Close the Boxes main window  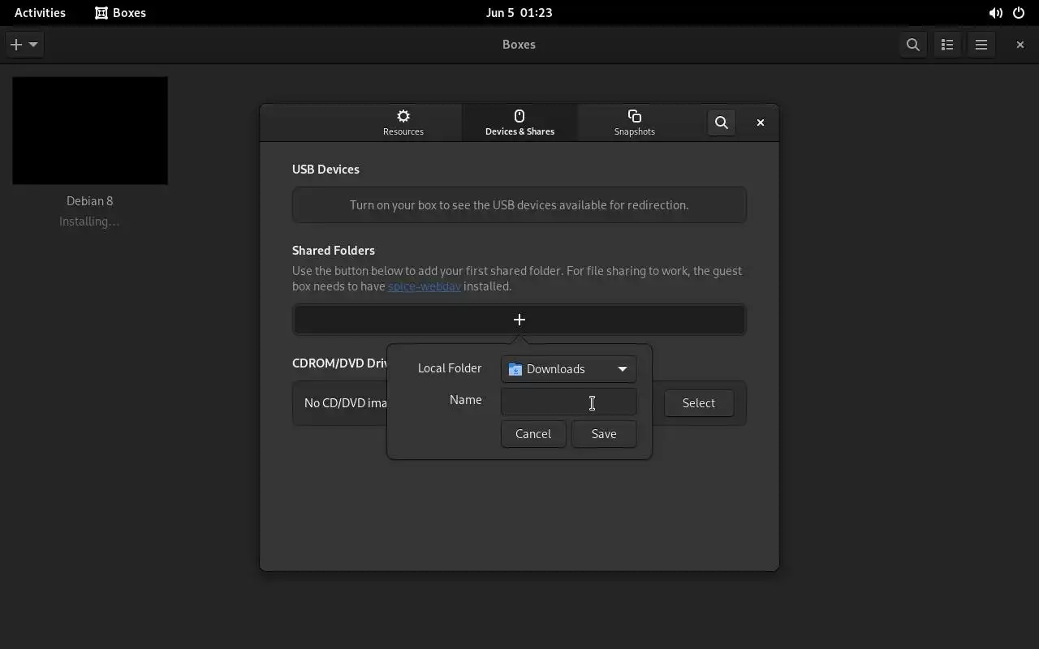tap(1020, 45)
